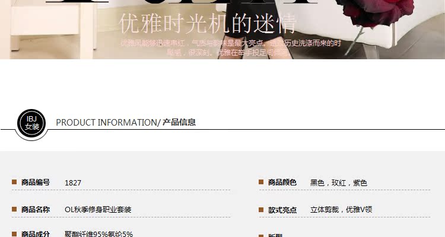
Task: Click the PRODUCT INFORMATION/ 产品信息 heading
Action: (126, 123)
